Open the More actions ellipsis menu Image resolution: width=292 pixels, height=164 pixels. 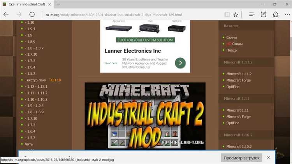(x=287, y=14)
